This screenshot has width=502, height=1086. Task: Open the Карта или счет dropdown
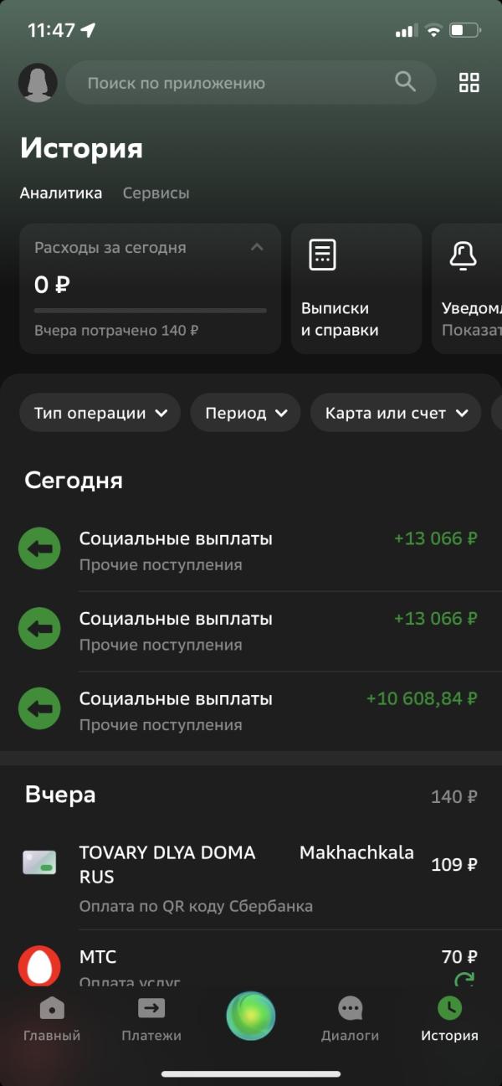click(x=397, y=413)
